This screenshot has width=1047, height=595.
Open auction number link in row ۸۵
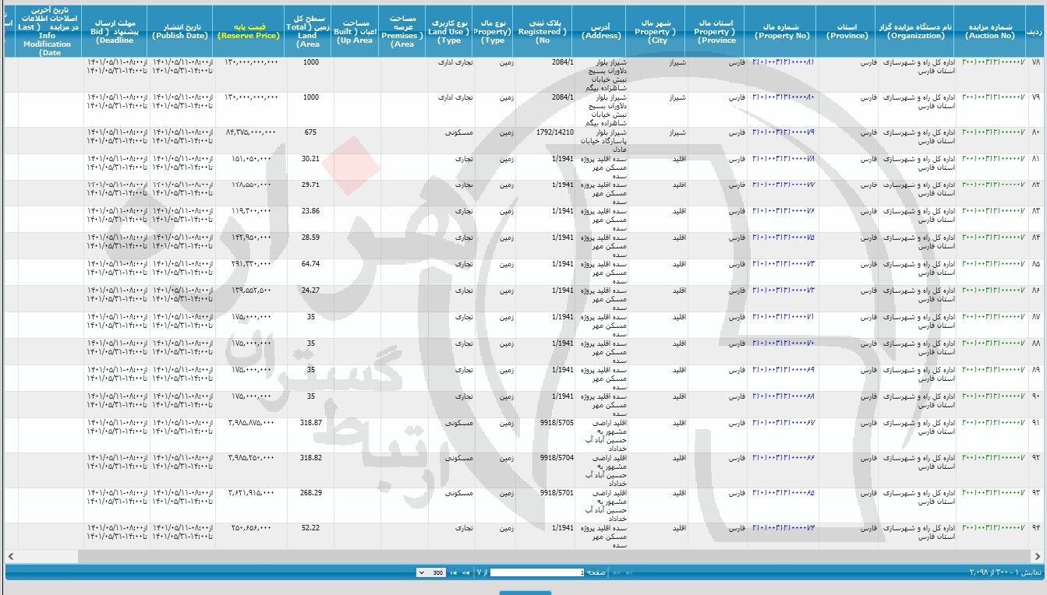click(992, 264)
